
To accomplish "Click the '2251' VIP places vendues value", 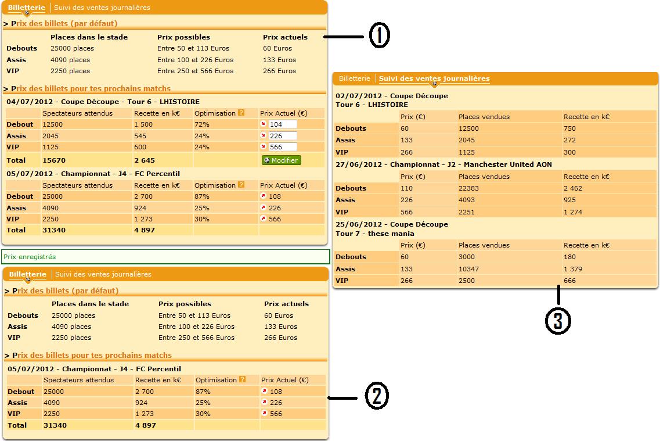I will pos(466,212).
